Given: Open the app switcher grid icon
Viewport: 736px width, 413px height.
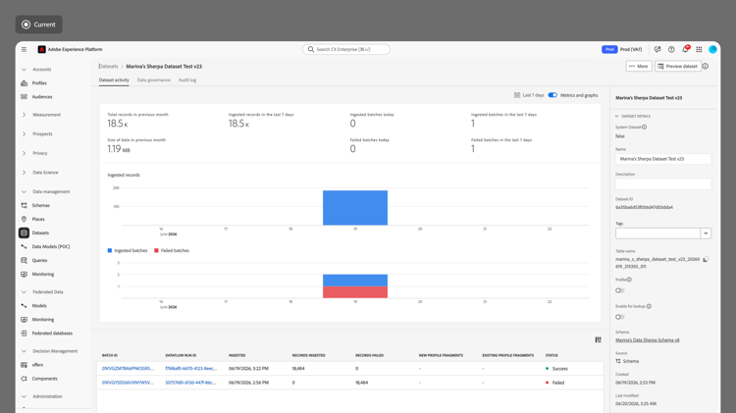Looking at the screenshot, I should (699, 49).
